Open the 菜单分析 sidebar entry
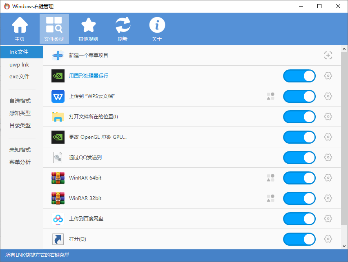This screenshot has width=348, height=262. [x=20, y=162]
